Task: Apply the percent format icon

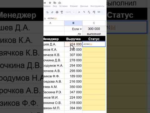Action: pos(84,12)
